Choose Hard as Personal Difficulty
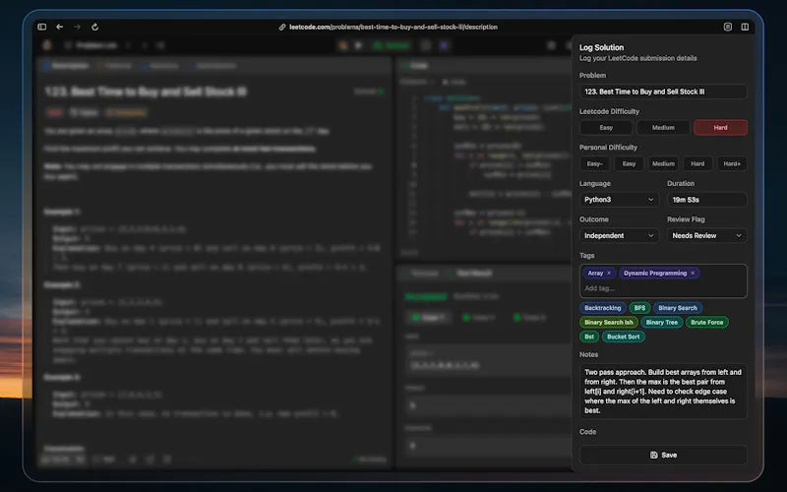The width and height of the screenshot is (787, 492). (x=697, y=163)
